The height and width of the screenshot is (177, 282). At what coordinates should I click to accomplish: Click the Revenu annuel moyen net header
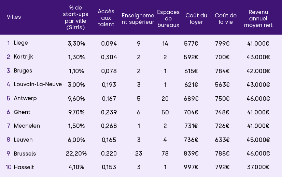point(258,18)
